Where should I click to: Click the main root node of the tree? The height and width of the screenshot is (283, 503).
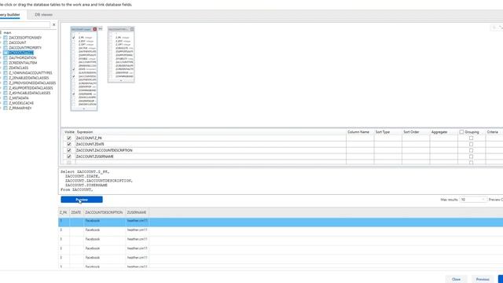pos(7,33)
